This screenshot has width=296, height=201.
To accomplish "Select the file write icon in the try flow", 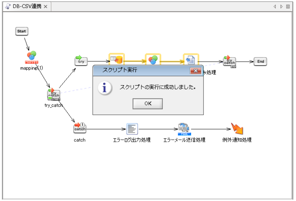I will (x=191, y=59).
